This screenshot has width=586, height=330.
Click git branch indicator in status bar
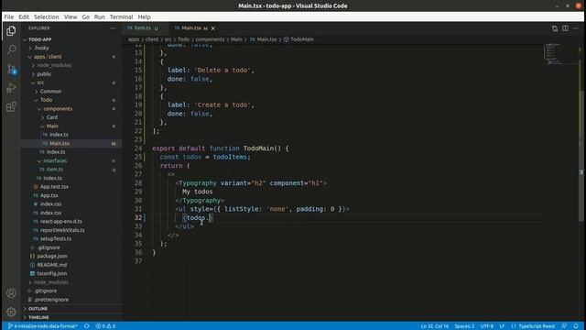click(x=43, y=326)
